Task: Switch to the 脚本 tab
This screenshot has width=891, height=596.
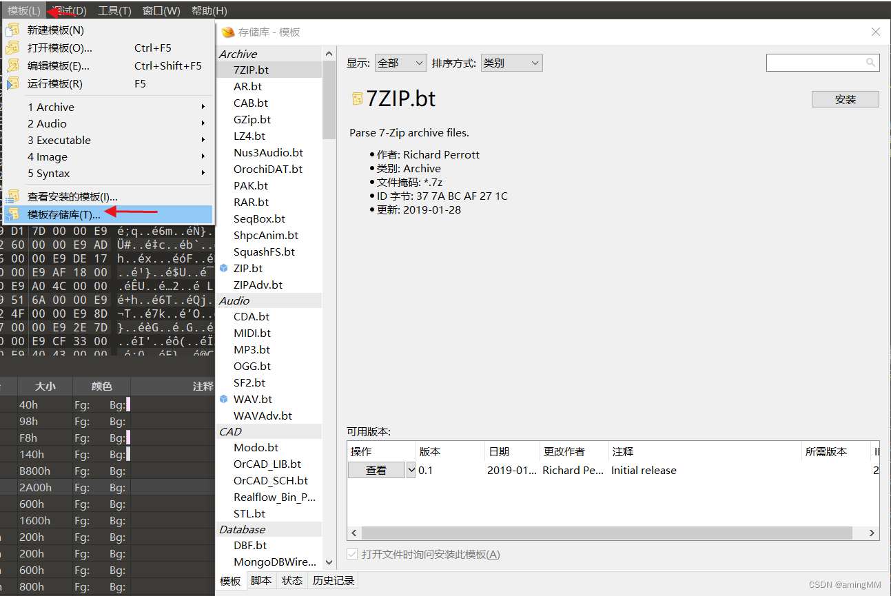Action: click(x=260, y=581)
